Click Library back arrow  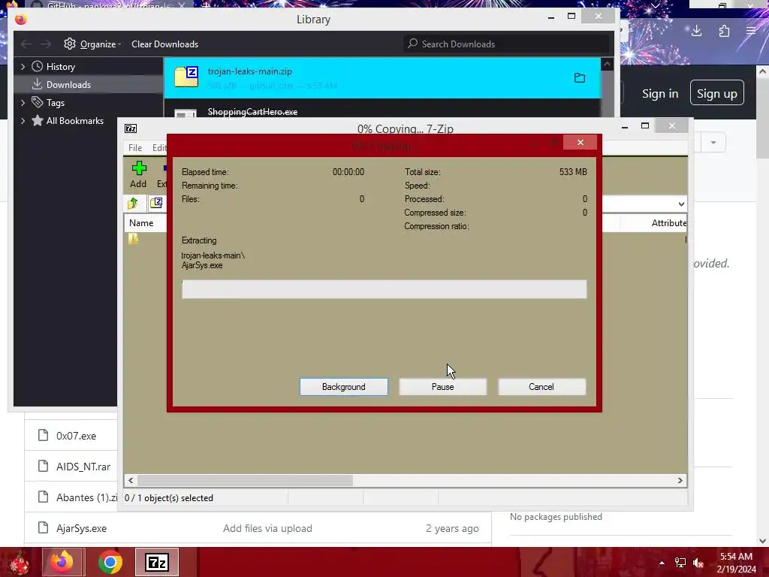pos(26,44)
